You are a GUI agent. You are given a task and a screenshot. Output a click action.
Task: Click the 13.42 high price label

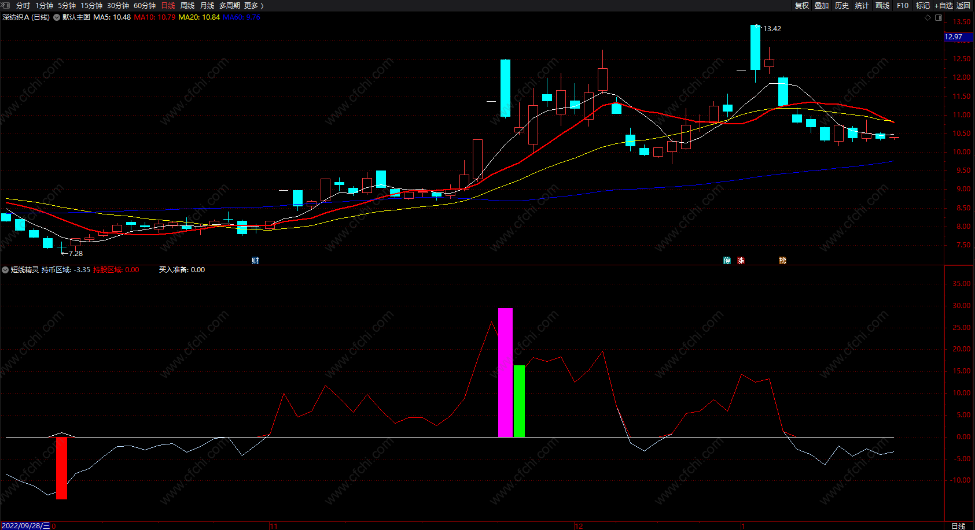[x=772, y=29]
